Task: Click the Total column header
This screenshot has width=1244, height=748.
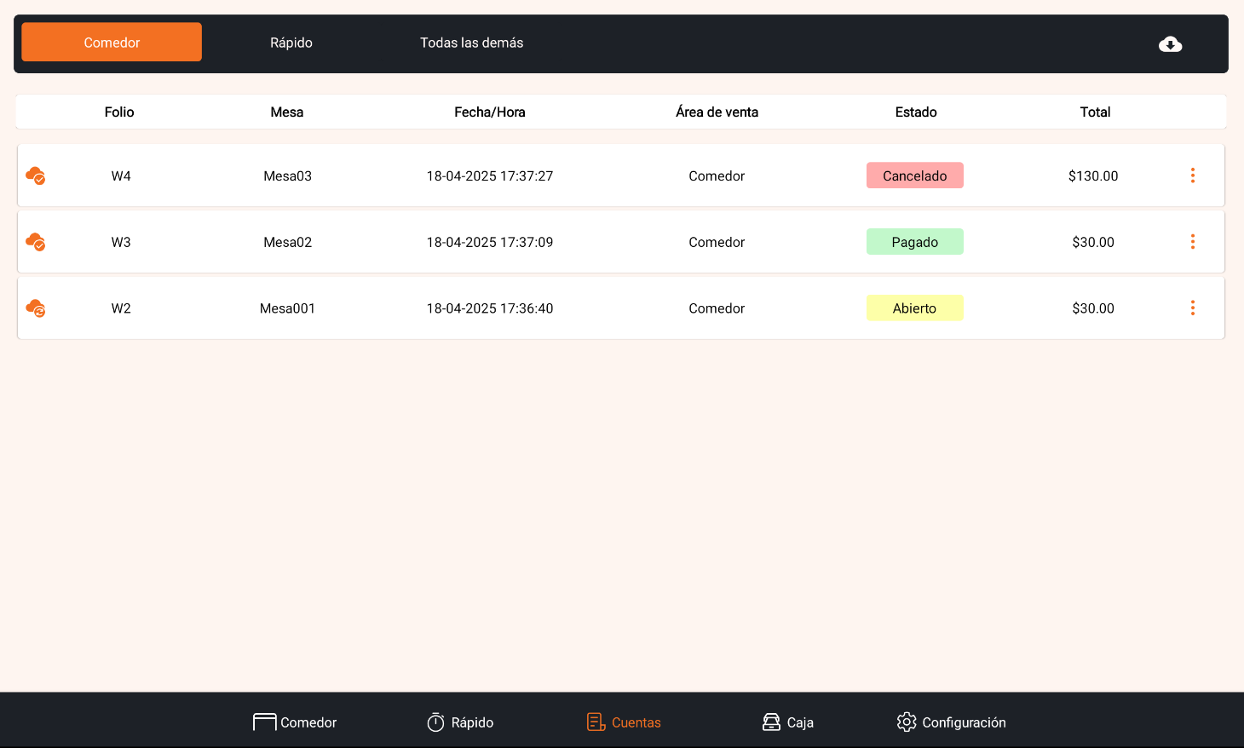Action: click(x=1095, y=112)
